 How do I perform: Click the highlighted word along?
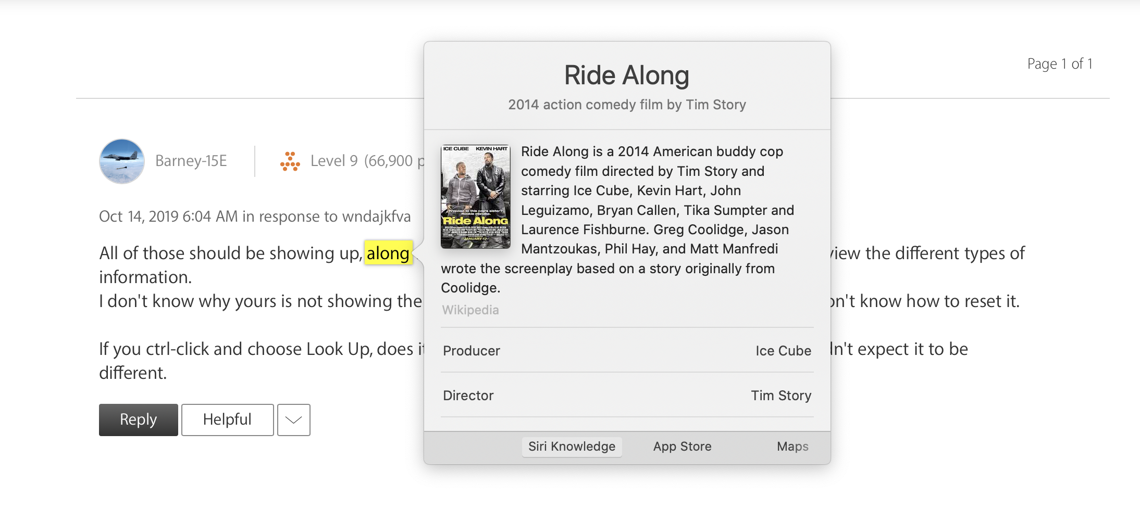point(388,253)
